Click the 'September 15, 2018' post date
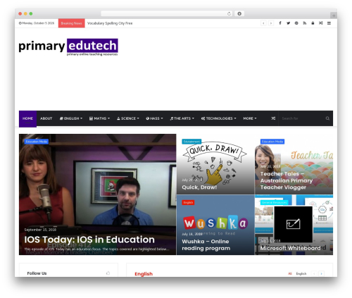352x298 pixels. pyautogui.click(x=40, y=230)
